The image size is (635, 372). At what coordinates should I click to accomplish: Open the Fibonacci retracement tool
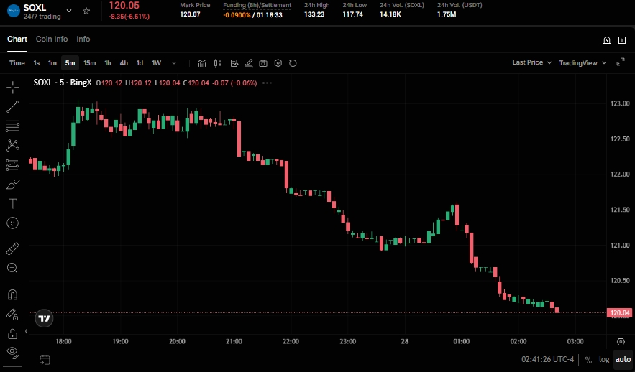[12, 126]
